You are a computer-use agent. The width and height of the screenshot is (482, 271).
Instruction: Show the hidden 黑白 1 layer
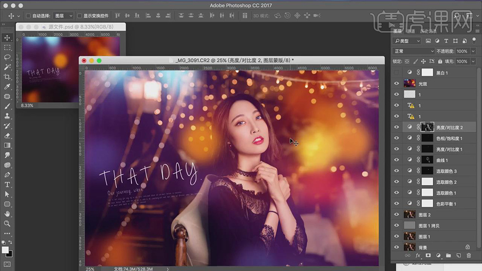click(396, 72)
